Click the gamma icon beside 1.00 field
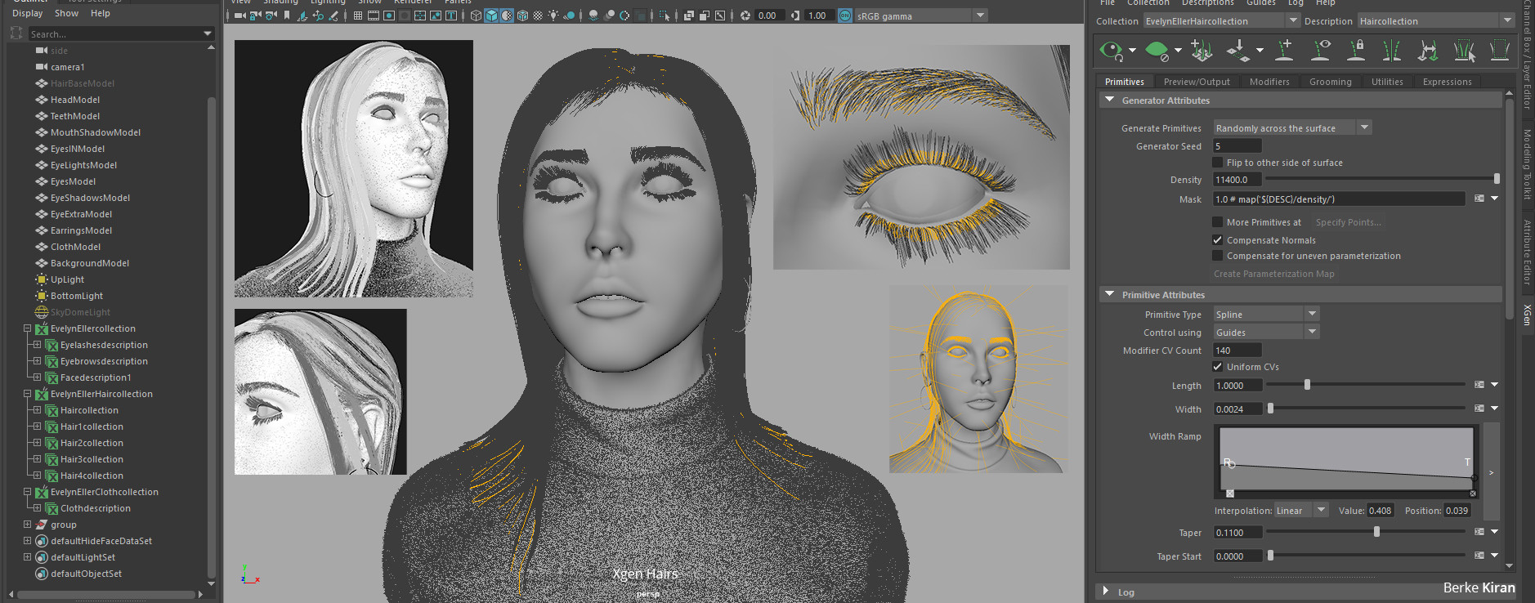 [795, 16]
